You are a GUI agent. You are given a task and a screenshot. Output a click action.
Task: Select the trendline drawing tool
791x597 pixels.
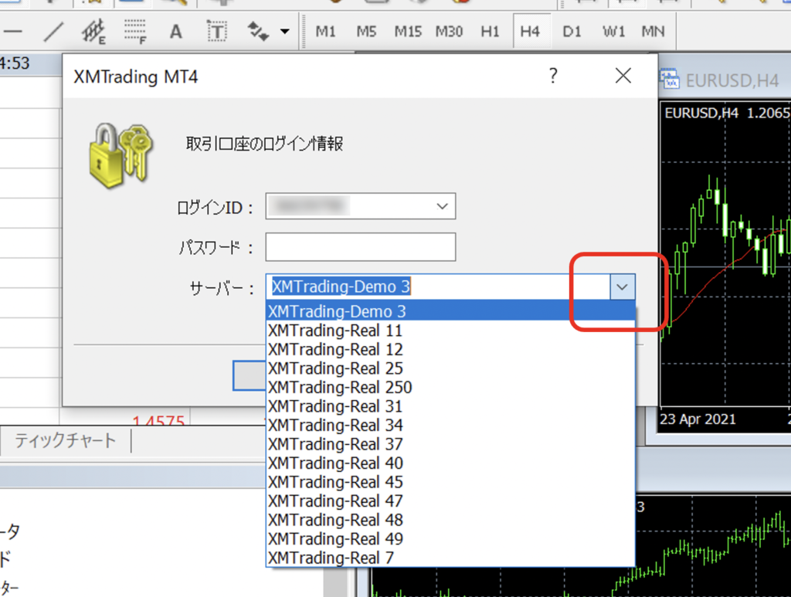(53, 32)
